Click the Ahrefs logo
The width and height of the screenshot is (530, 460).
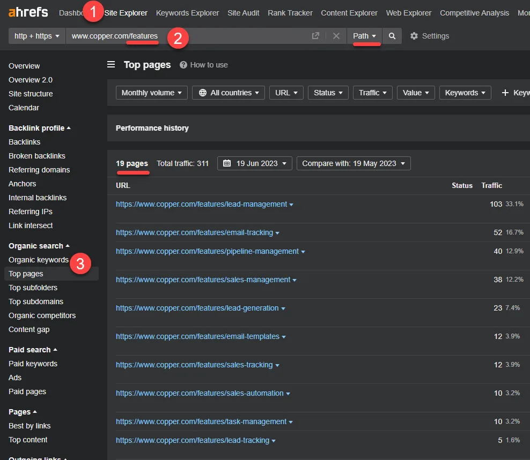coord(28,12)
